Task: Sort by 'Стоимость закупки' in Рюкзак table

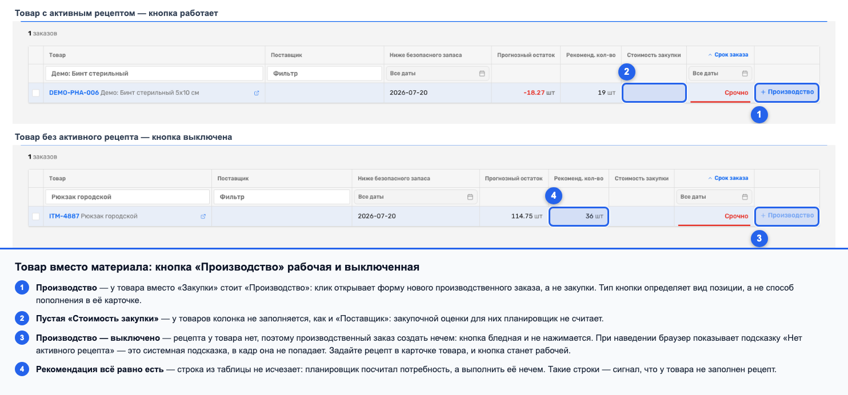Action: pyautogui.click(x=642, y=179)
